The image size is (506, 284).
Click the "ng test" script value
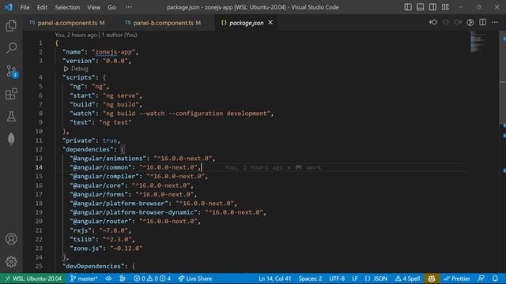(x=115, y=122)
